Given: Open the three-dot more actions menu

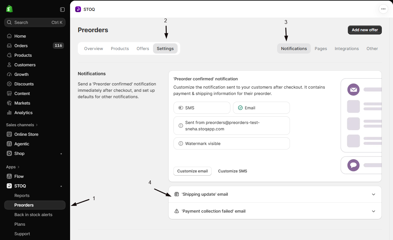Looking at the screenshot, I should 383,9.
